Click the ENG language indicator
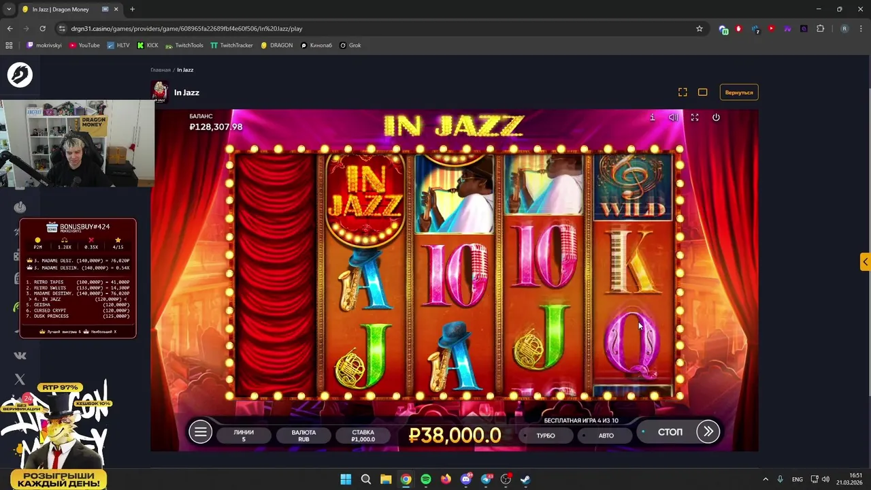Screen dimensions: 871x490 797,479
